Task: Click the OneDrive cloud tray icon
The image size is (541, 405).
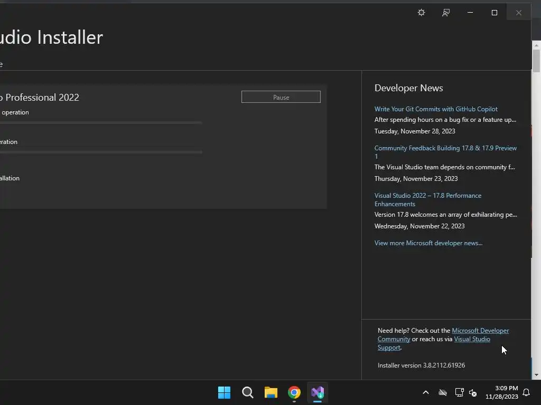Action: pos(443,392)
